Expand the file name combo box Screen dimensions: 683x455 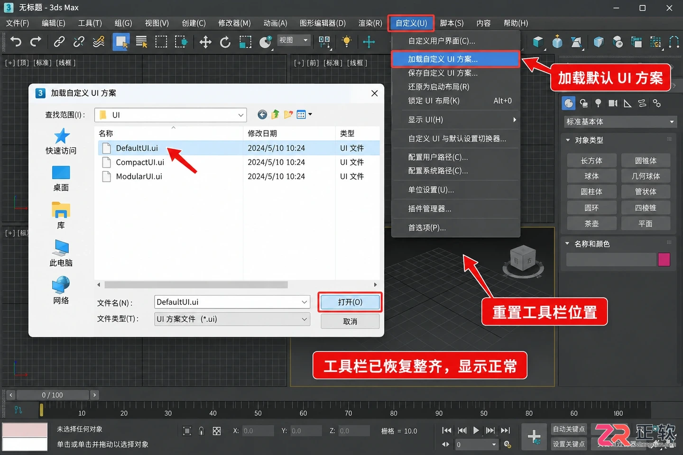tap(305, 302)
